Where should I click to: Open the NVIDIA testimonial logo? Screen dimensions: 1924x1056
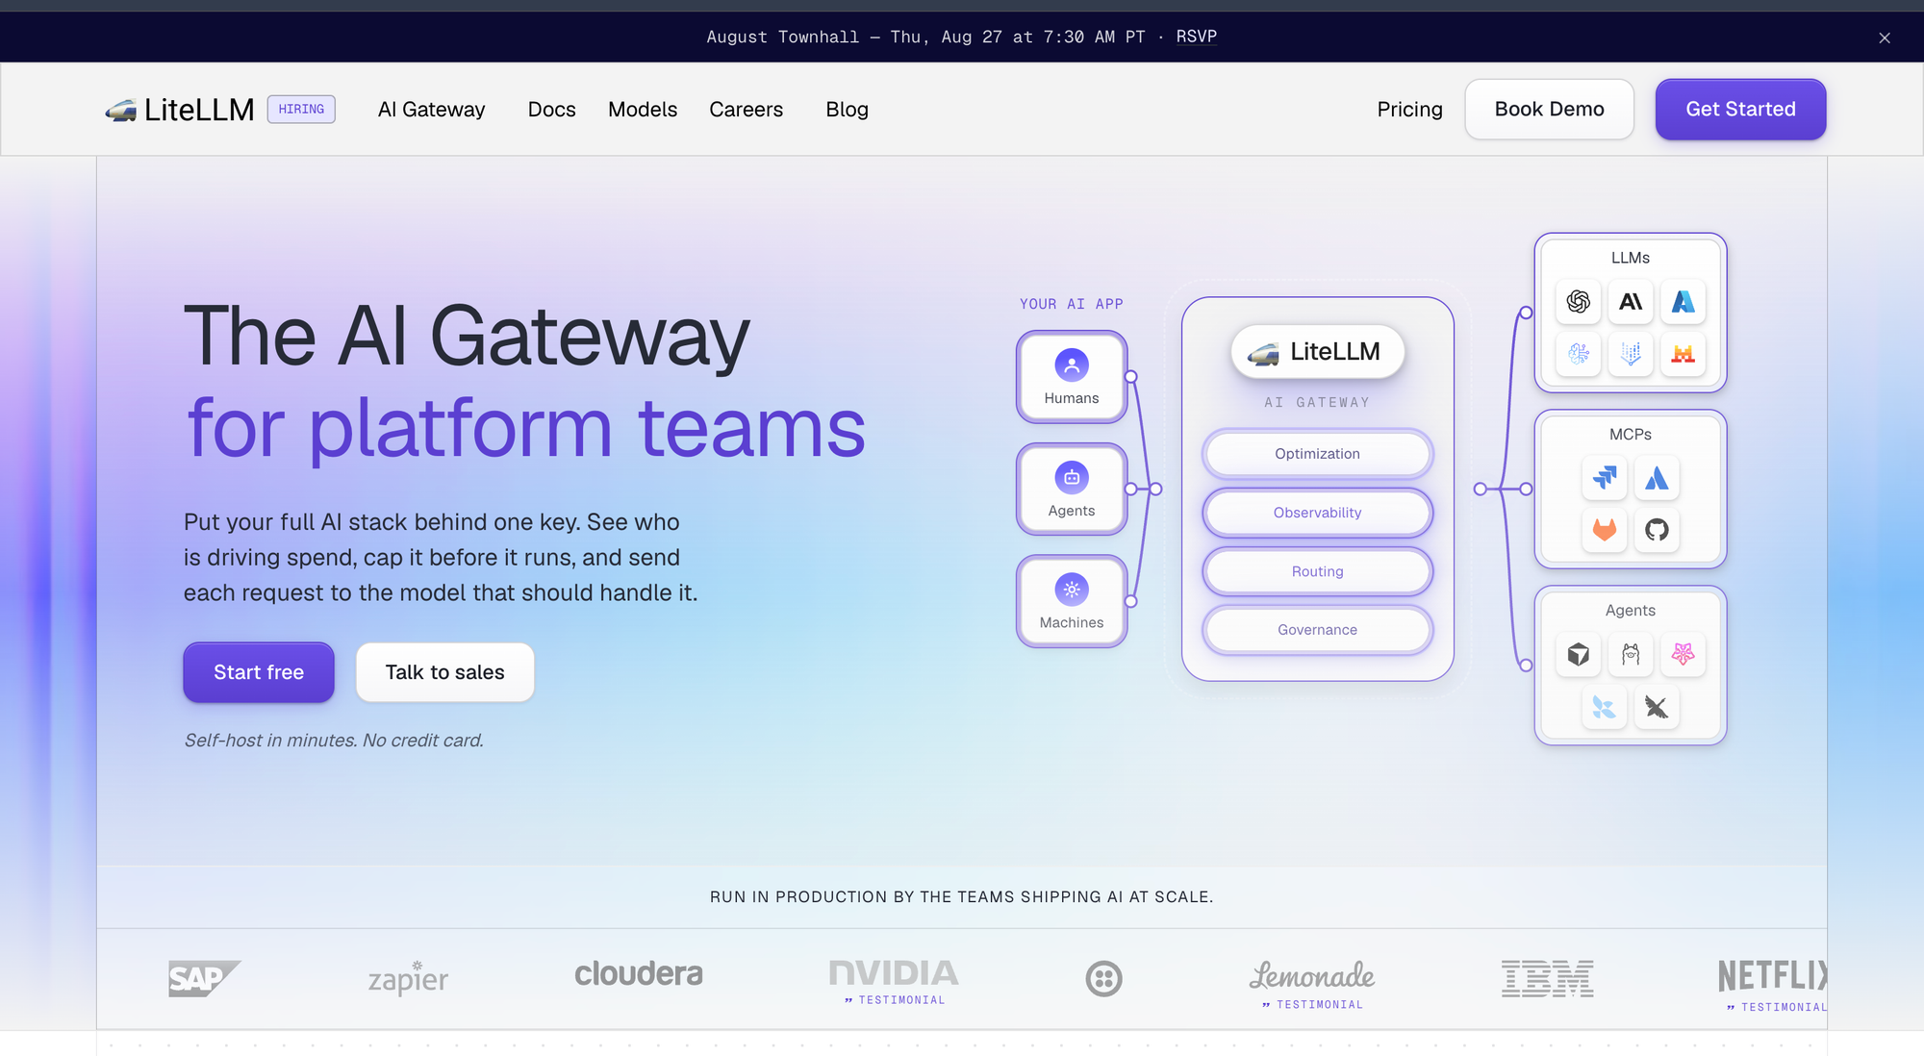894,981
